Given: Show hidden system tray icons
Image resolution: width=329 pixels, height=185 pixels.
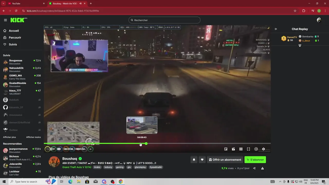Looking at the screenshot, I should [280, 182].
